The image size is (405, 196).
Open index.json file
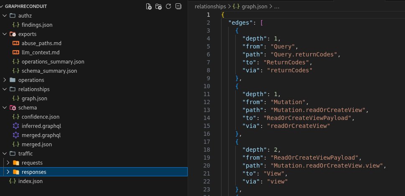pyautogui.click(x=31, y=181)
